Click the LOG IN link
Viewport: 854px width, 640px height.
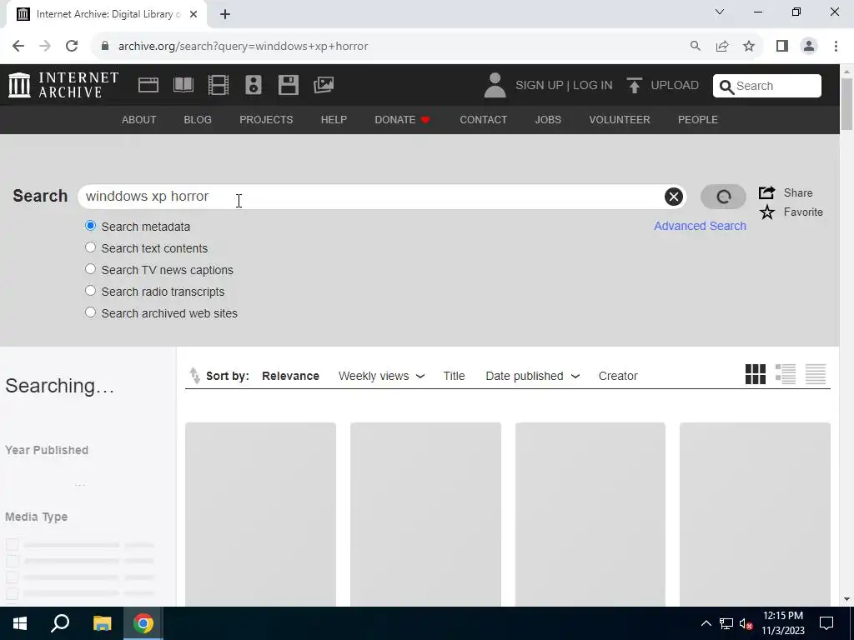tap(593, 86)
